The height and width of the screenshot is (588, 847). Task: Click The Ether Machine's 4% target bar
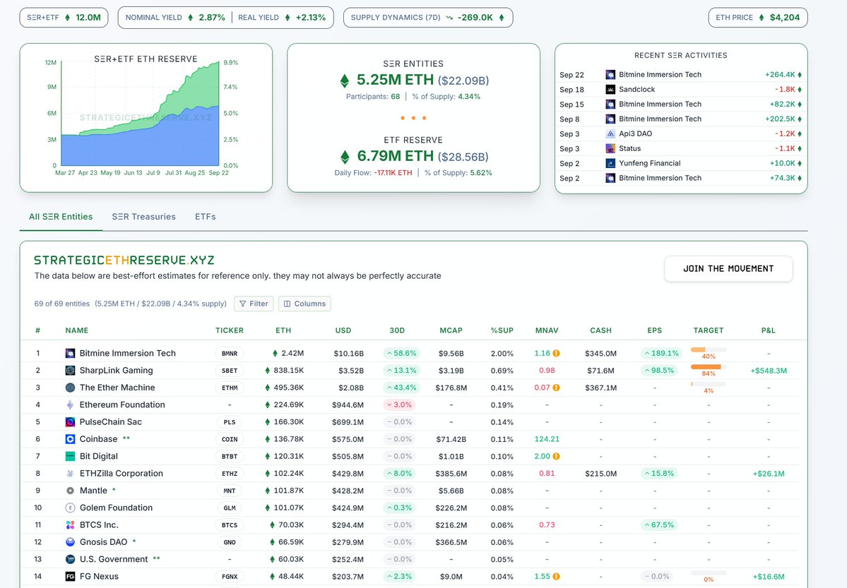point(709,385)
